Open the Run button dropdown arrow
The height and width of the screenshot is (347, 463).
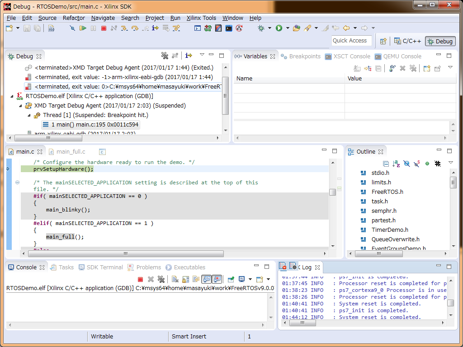point(288,28)
